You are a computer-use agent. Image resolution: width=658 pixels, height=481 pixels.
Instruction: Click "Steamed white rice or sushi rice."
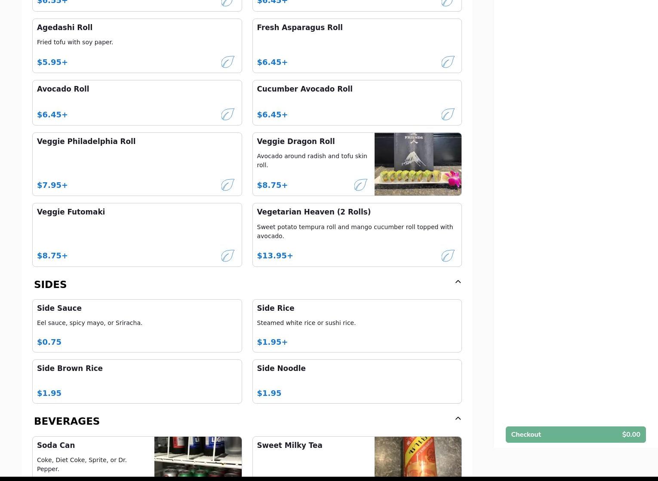pos(306,323)
